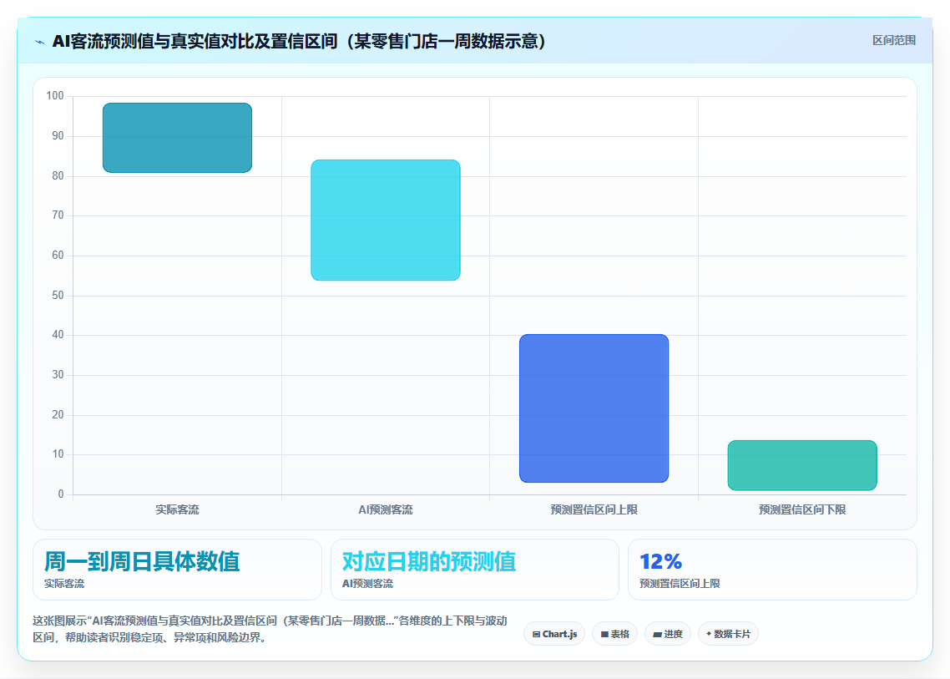The width and height of the screenshot is (950, 679).
Task: Open the 12% data card
Action: point(772,570)
